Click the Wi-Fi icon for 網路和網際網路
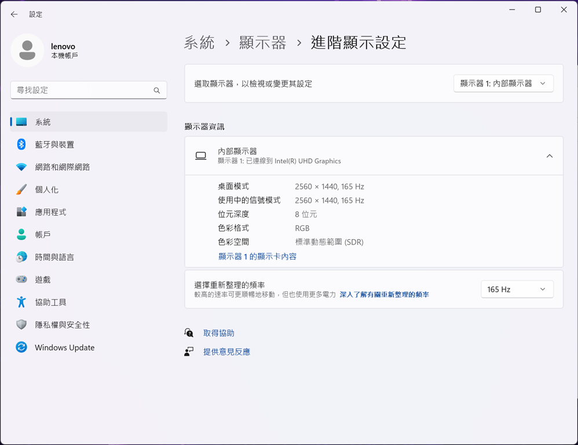The width and height of the screenshot is (578, 445). pos(21,167)
